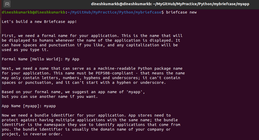The image size is (259, 140).
Task: Select line 'but you can use another name'
Action: tap(50, 97)
